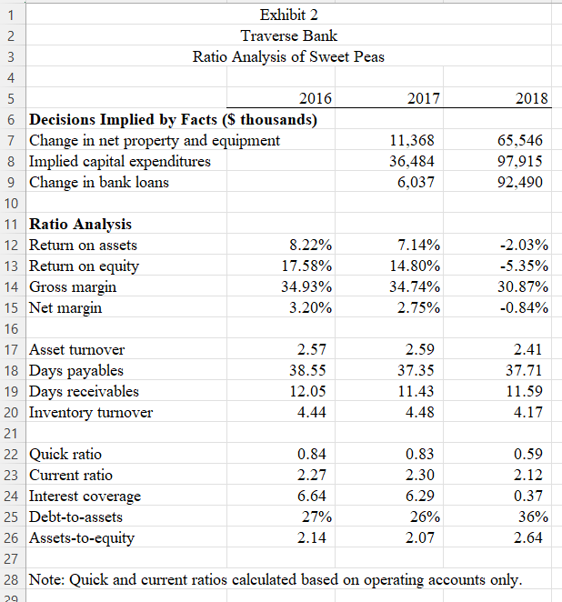Click the 34.93% gross margin cell
Viewport: 562px width, 602px height.
tap(281, 286)
